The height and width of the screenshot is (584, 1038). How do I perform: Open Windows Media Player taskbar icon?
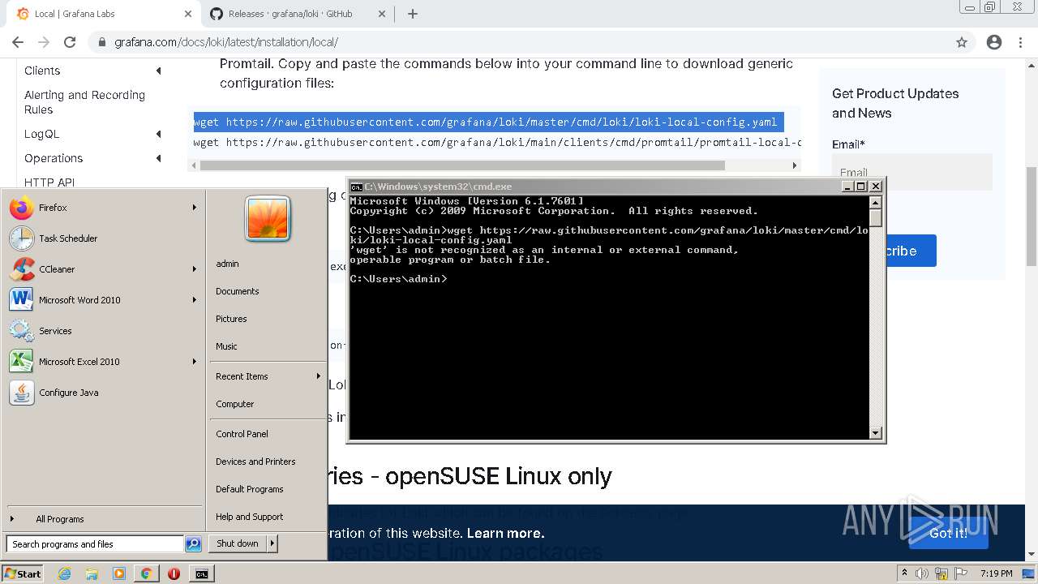[x=119, y=573]
